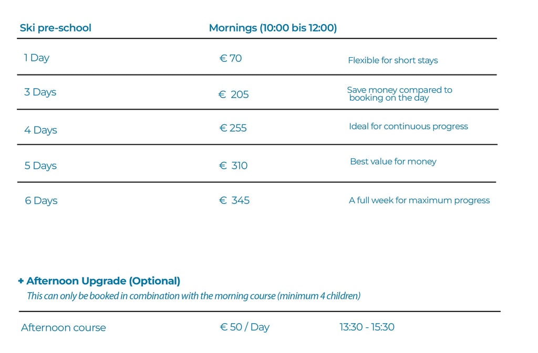This screenshot has height=353, width=538.
Task: Click the € 70 price
Action: (231, 58)
